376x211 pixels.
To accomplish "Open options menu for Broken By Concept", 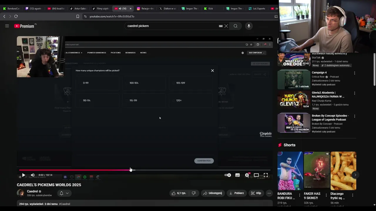I will click(x=355, y=116).
